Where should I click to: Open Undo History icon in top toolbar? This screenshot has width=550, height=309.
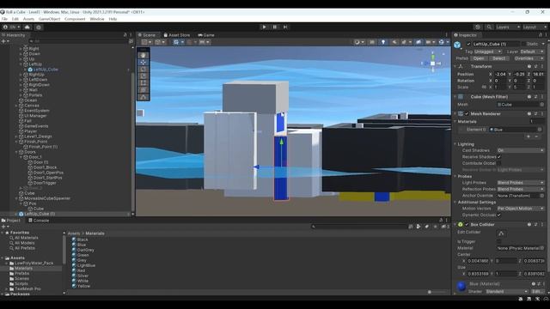(478, 27)
